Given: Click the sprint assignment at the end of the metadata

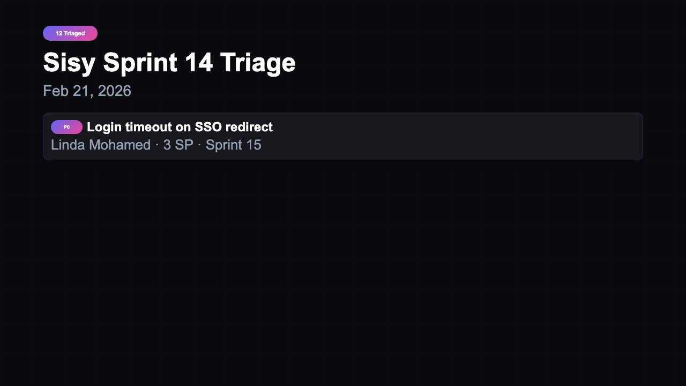Looking at the screenshot, I should 233,145.
